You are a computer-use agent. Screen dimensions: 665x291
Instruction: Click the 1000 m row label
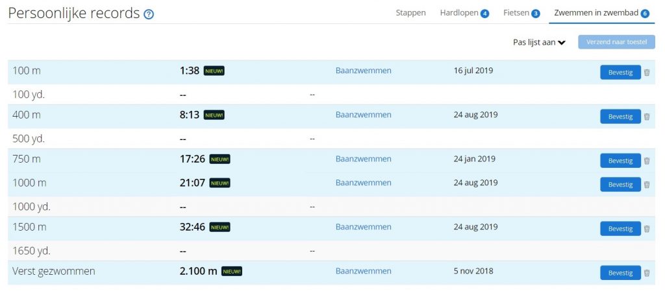pyautogui.click(x=29, y=183)
